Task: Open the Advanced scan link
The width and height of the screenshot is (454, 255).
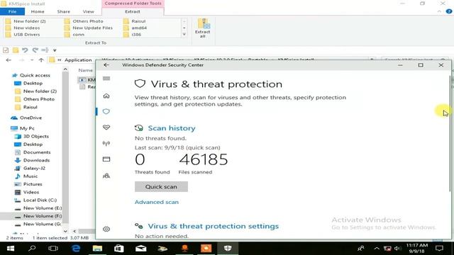Action: pos(157,202)
